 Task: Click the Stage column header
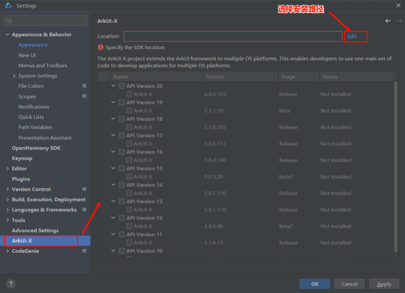point(298,77)
